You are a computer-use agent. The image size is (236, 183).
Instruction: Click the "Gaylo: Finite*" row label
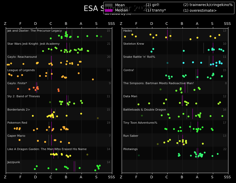tap(17, 83)
